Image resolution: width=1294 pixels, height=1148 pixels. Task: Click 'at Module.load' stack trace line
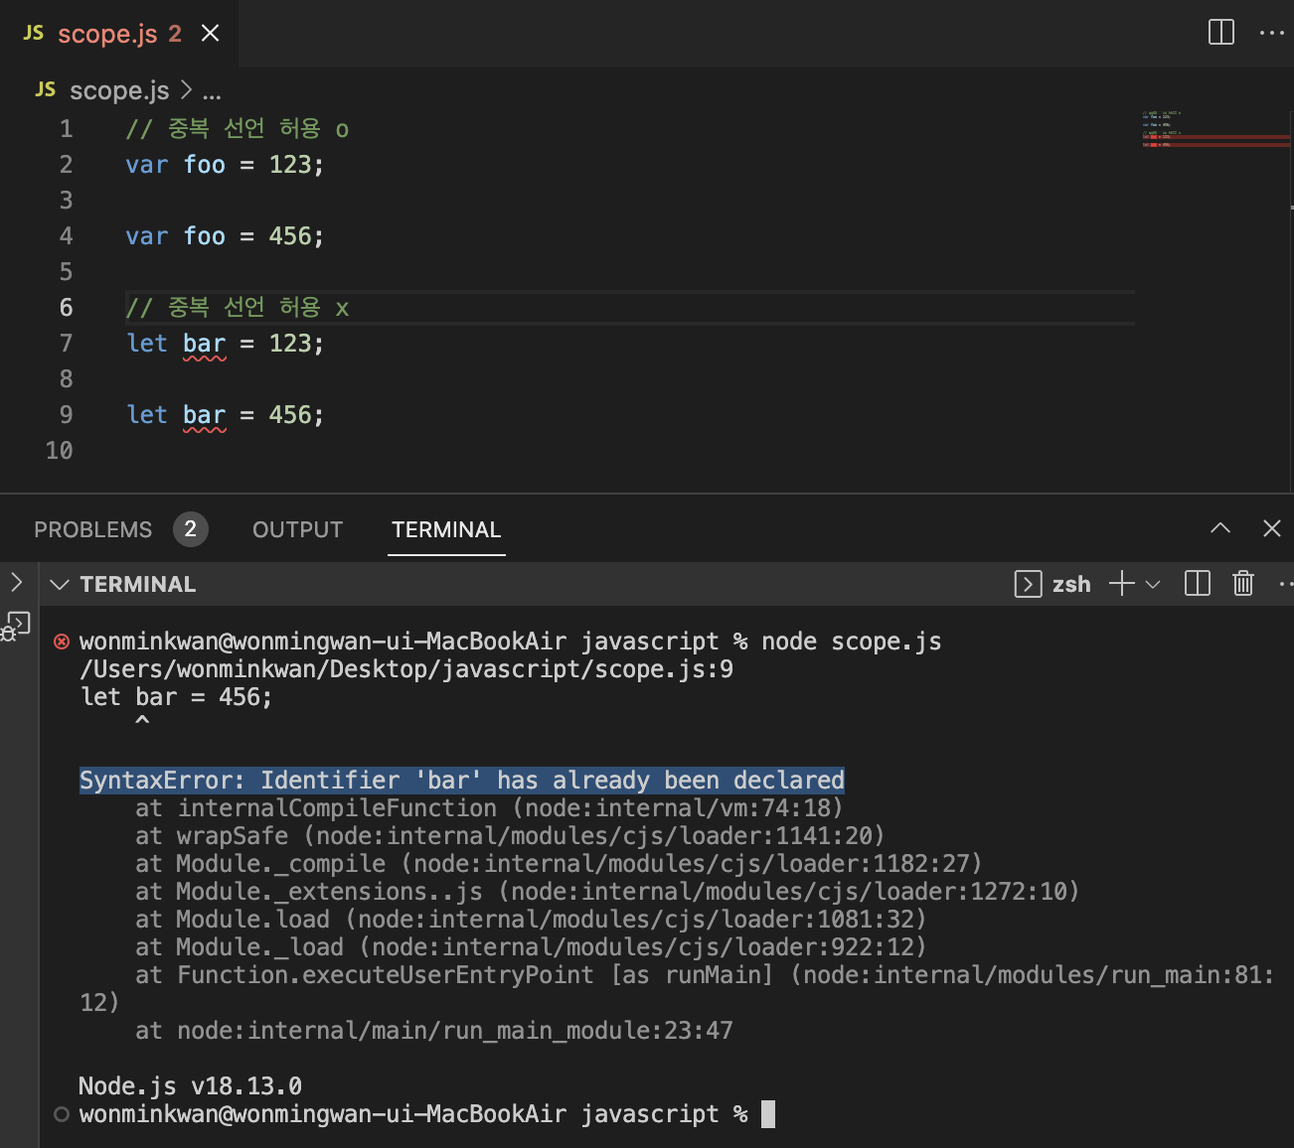point(531,920)
